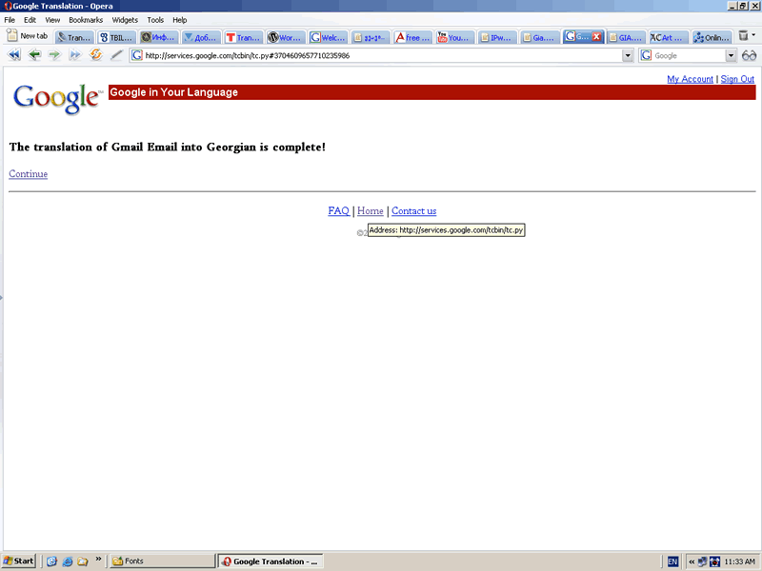Click the Sign Out link
Viewport: 762px width, 571px height.
coord(737,79)
